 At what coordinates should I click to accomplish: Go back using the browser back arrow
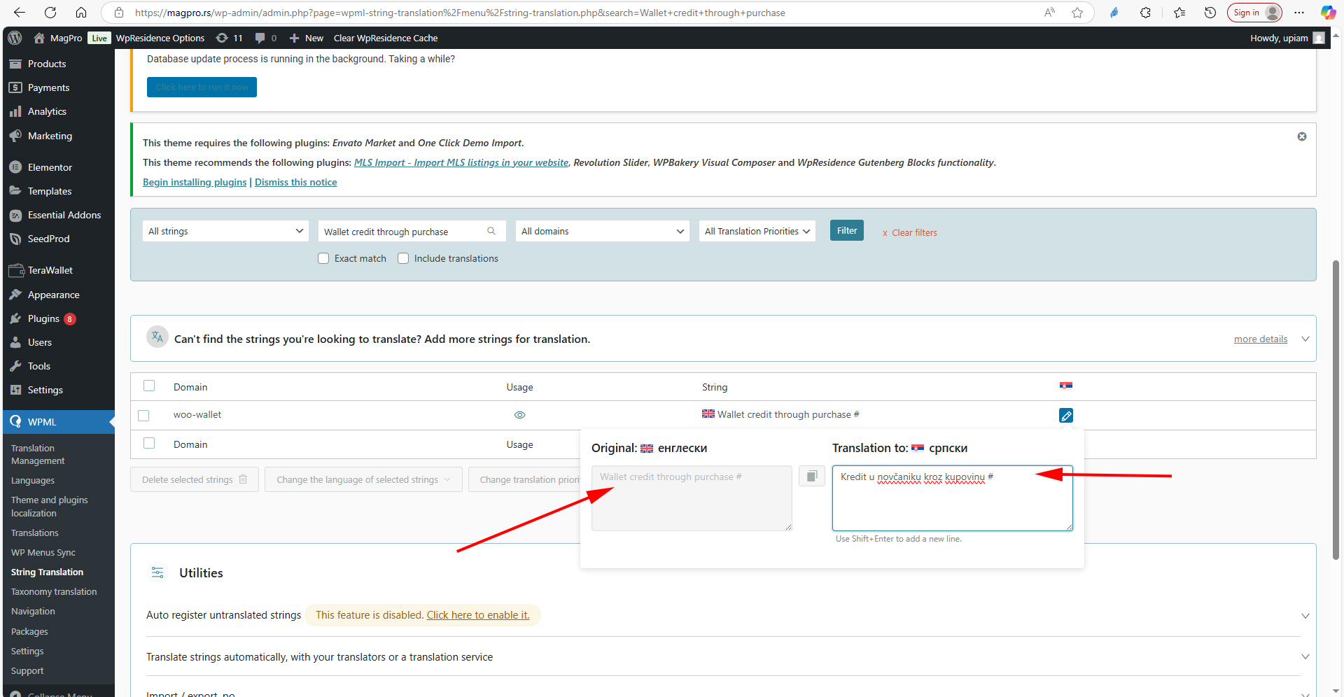point(20,13)
